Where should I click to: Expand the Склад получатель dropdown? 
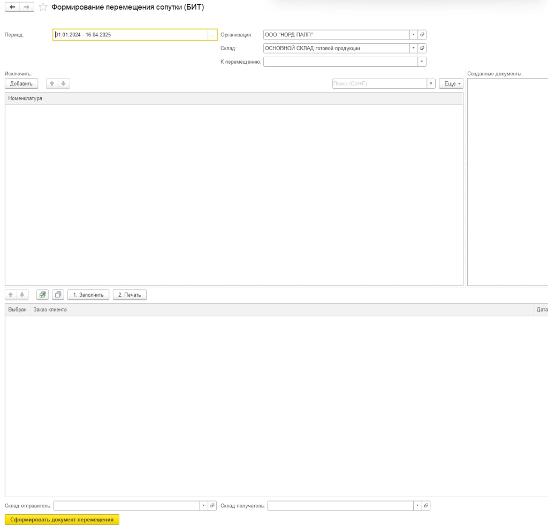pyautogui.click(x=417, y=506)
